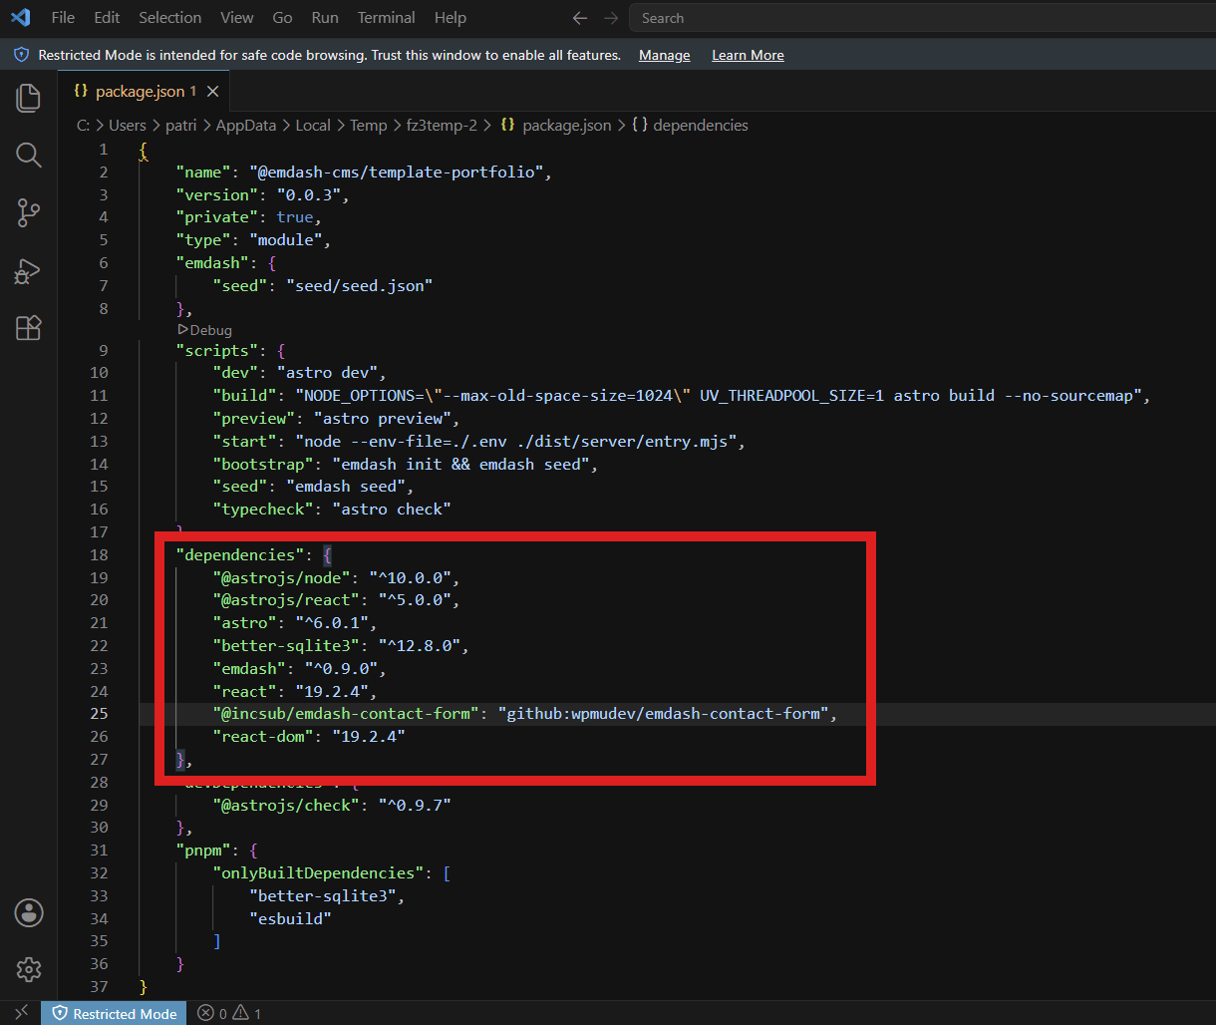1216x1025 pixels.
Task: Click the "esbuild" array entry
Action: click(290, 918)
